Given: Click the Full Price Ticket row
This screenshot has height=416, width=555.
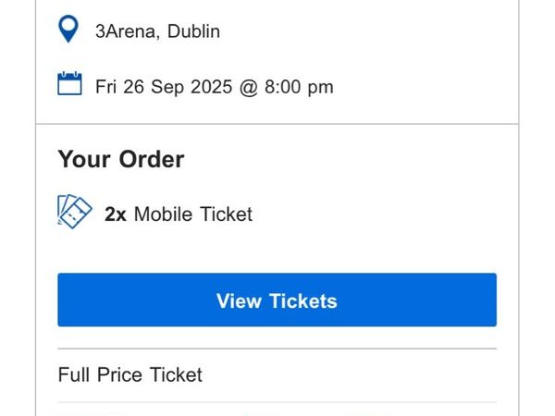Looking at the screenshot, I should pos(277,375).
